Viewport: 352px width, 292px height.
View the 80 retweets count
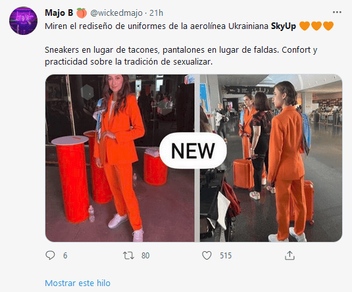click(x=145, y=256)
